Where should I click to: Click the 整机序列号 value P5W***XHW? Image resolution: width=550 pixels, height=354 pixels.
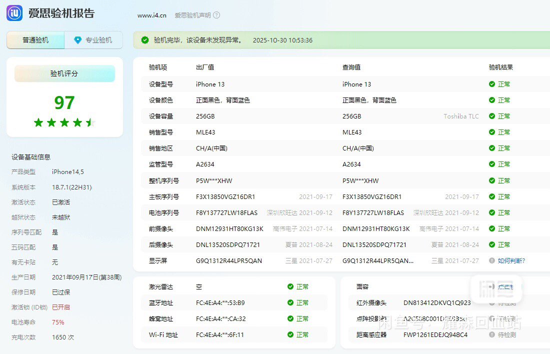coord(214,180)
